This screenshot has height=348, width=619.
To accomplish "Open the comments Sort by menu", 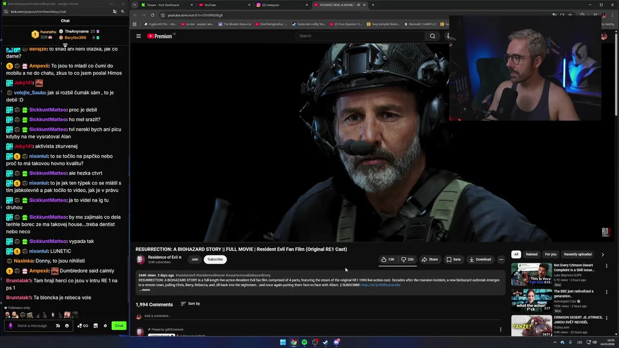I will pyautogui.click(x=190, y=304).
